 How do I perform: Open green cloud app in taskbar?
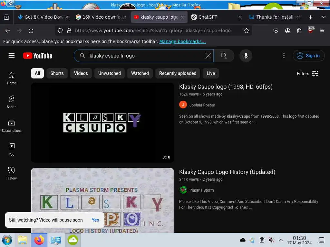tap(73, 240)
